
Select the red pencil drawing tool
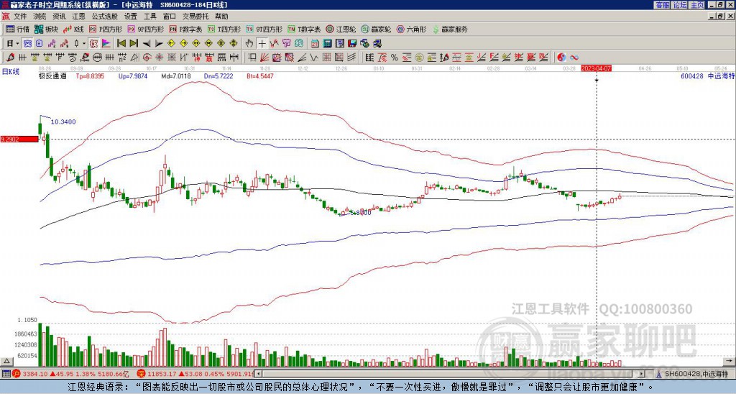pyautogui.click(x=10, y=58)
